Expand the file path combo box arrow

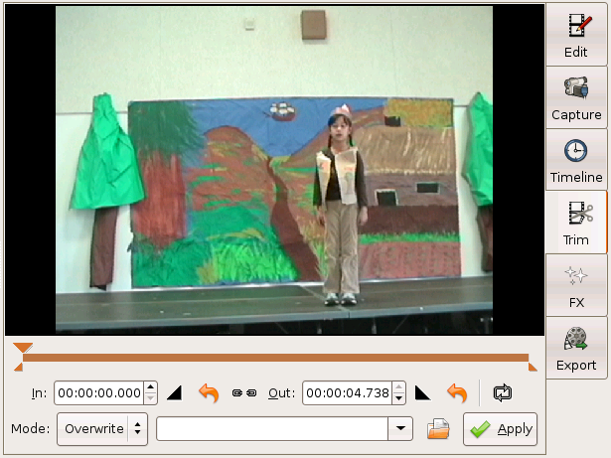click(x=400, y=429)
